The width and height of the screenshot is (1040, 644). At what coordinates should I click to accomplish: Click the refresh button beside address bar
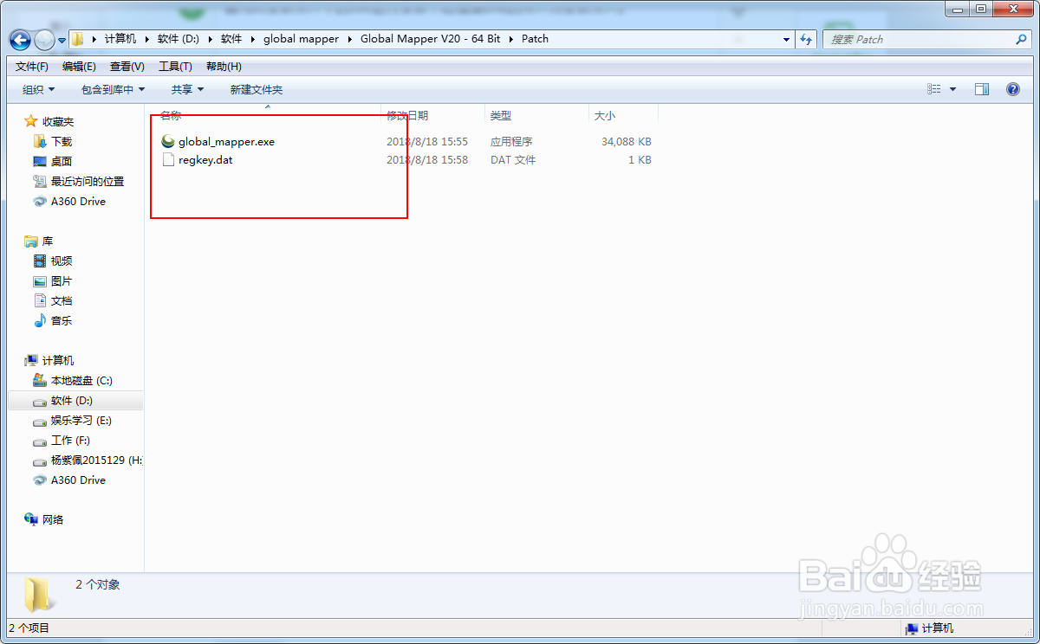[x=807, y=40]
